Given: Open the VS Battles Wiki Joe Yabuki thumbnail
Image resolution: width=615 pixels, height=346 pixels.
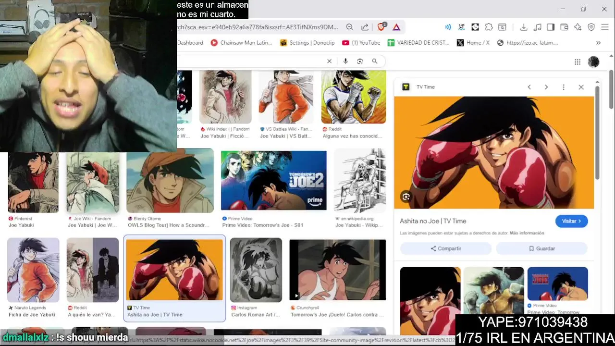Looking at the screenshot, I should click(x=285, y=97).
